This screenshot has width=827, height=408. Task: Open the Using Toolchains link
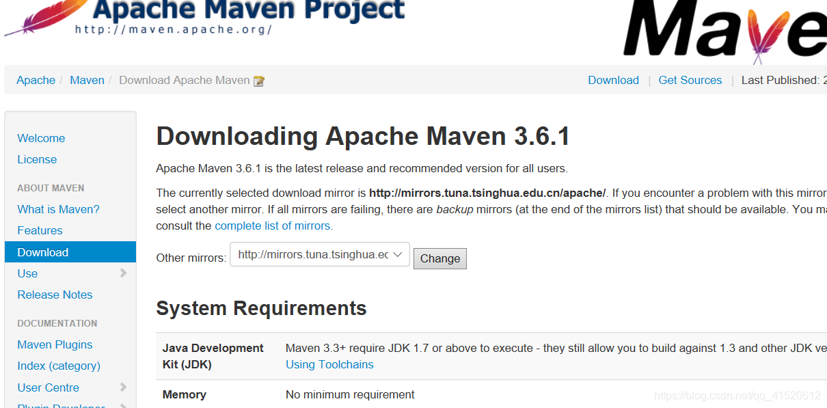point(329,364)
